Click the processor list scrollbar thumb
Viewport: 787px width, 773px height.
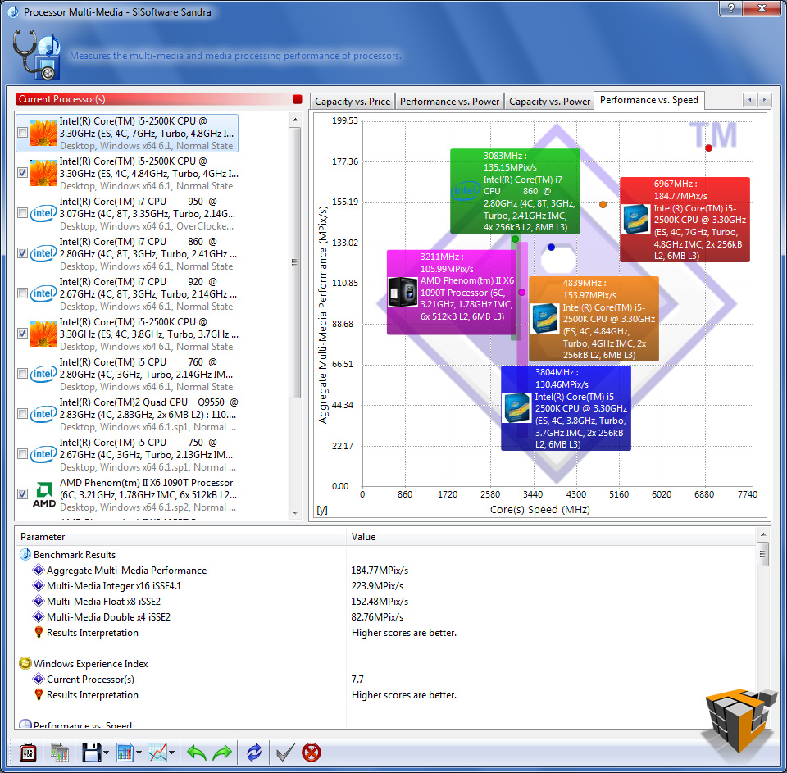click(295, 262)
